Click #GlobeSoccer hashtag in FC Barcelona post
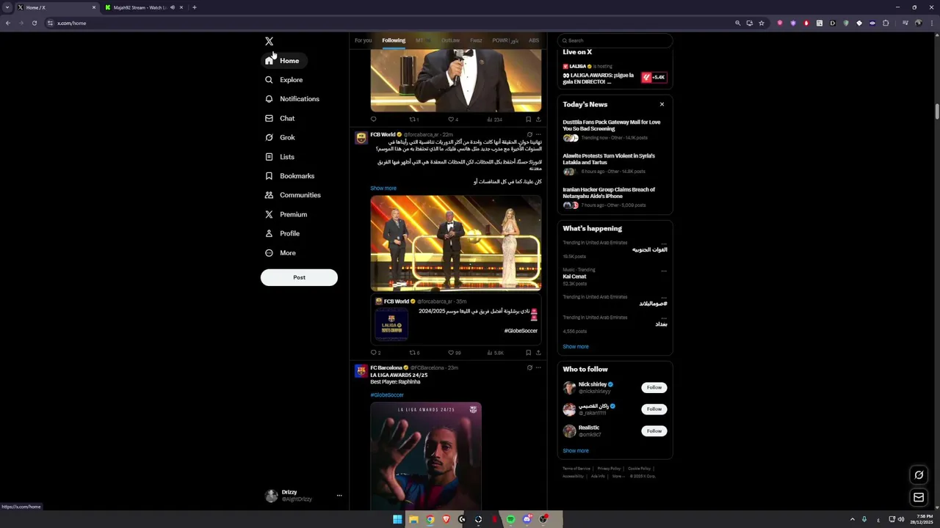 387,395
